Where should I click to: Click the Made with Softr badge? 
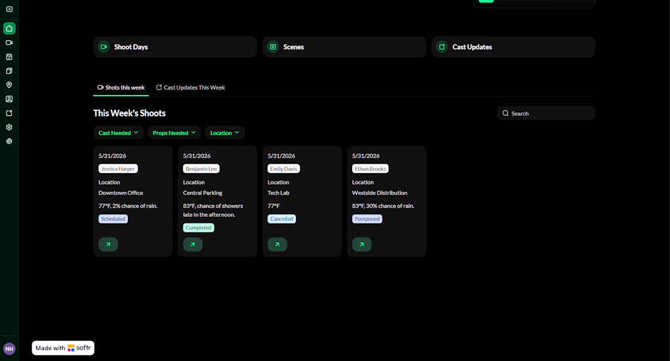tap(63, 348)
